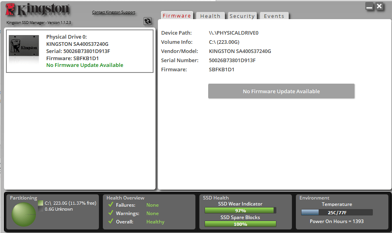
Task: Click the SSD Health panel heading
Action: pos(216,198)
